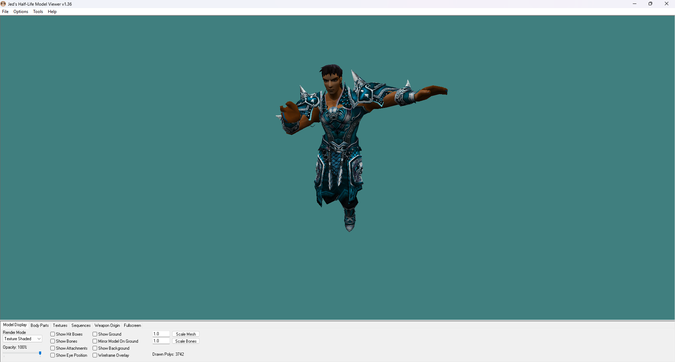
Task: Open the Tools menu
Action: [38, 12]
